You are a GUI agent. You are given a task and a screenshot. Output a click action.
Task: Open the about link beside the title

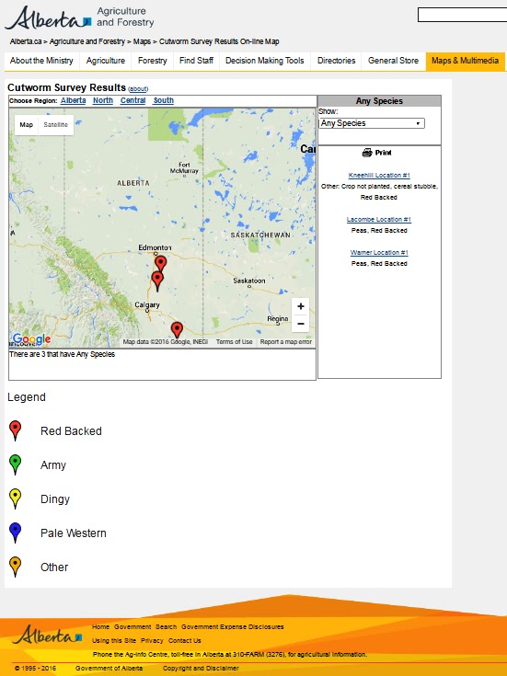click(x=138, y=89)
